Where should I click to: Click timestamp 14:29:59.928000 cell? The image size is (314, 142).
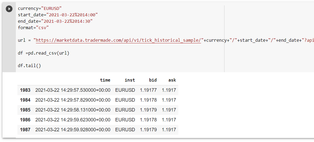[73, 130]
